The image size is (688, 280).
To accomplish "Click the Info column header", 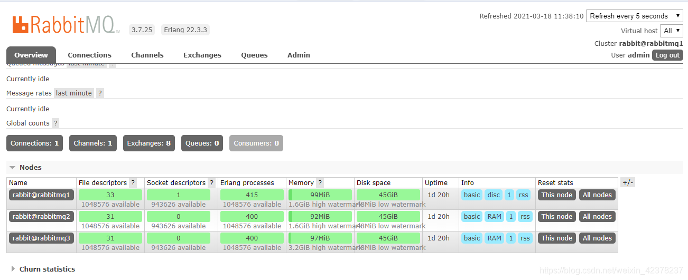I will [x=468, y=182].
